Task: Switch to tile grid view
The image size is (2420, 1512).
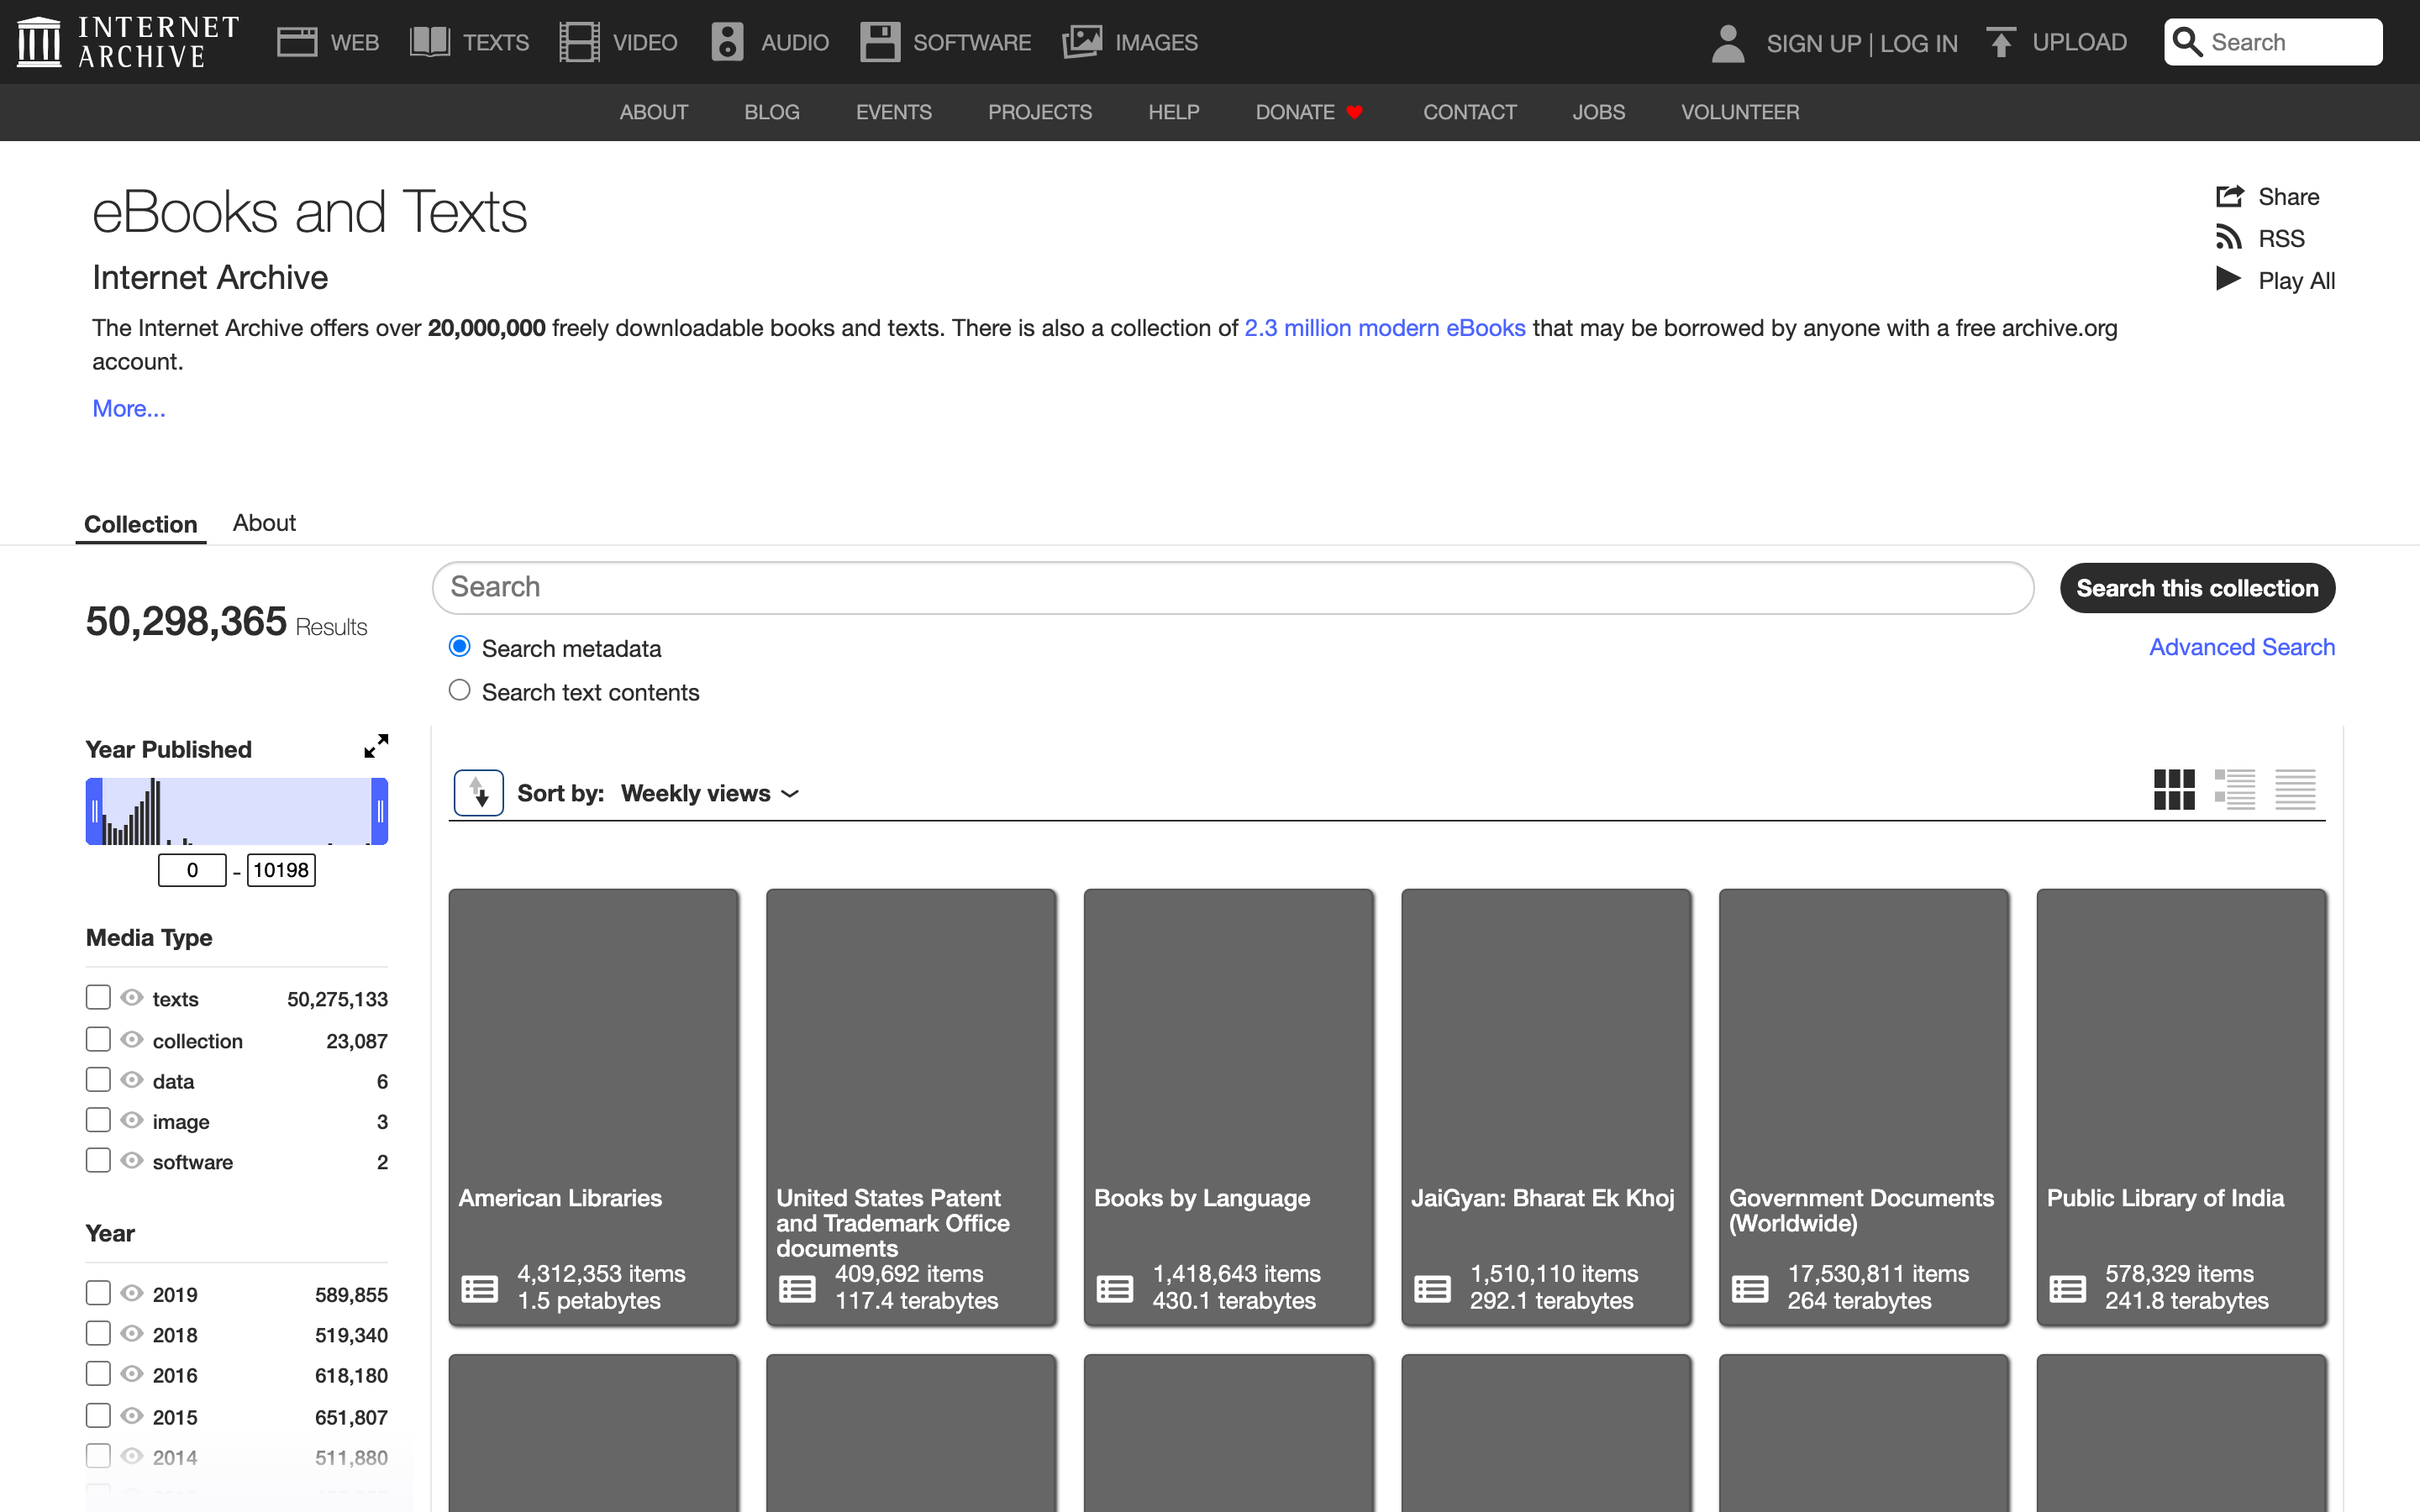Action: pos(2174,789)
